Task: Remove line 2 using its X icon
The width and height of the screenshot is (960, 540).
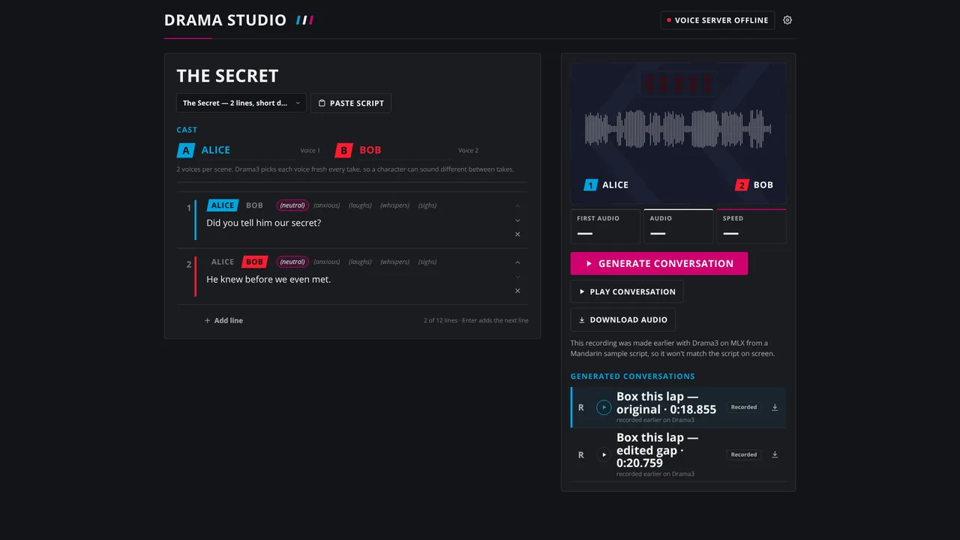Action: click(x=517, y=291)
